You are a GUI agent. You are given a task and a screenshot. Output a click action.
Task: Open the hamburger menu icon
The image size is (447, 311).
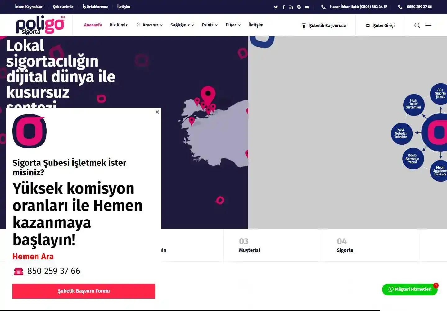pos(428,26)
